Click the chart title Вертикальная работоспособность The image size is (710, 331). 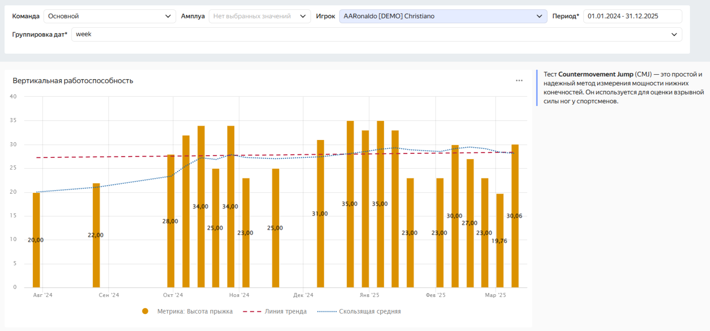pos(73,81)
